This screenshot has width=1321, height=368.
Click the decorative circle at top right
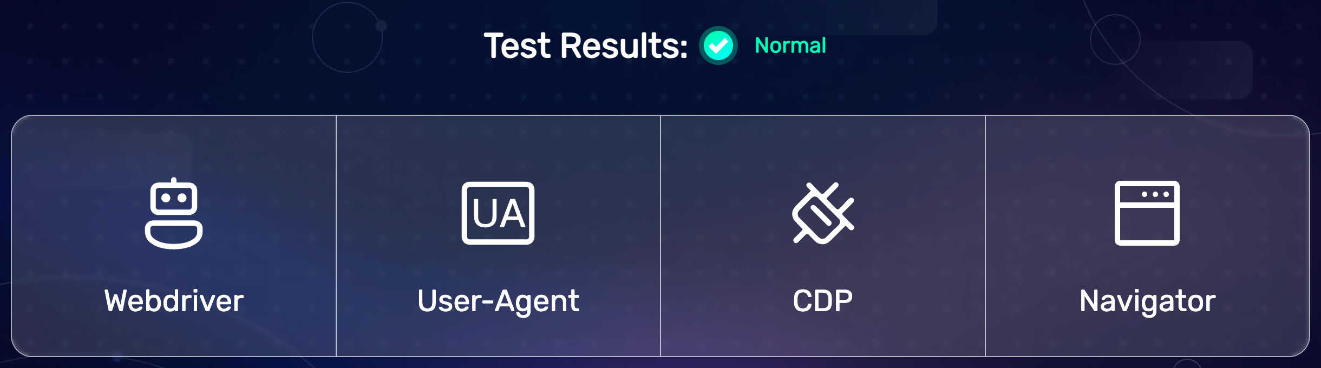1115,40
